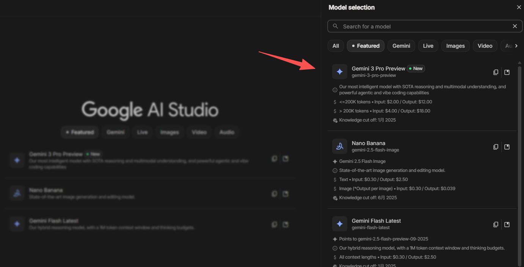Open documentation icon for Gemini Flash Latest

point(507,224)
